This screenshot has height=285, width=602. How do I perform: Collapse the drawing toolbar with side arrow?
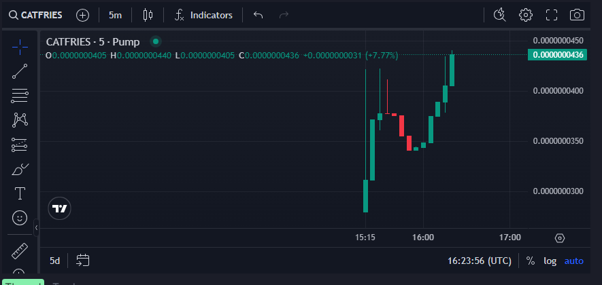point(36,228)
